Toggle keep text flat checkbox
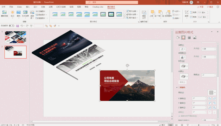This screenshot has width=221, height=126. click(179, 116)
